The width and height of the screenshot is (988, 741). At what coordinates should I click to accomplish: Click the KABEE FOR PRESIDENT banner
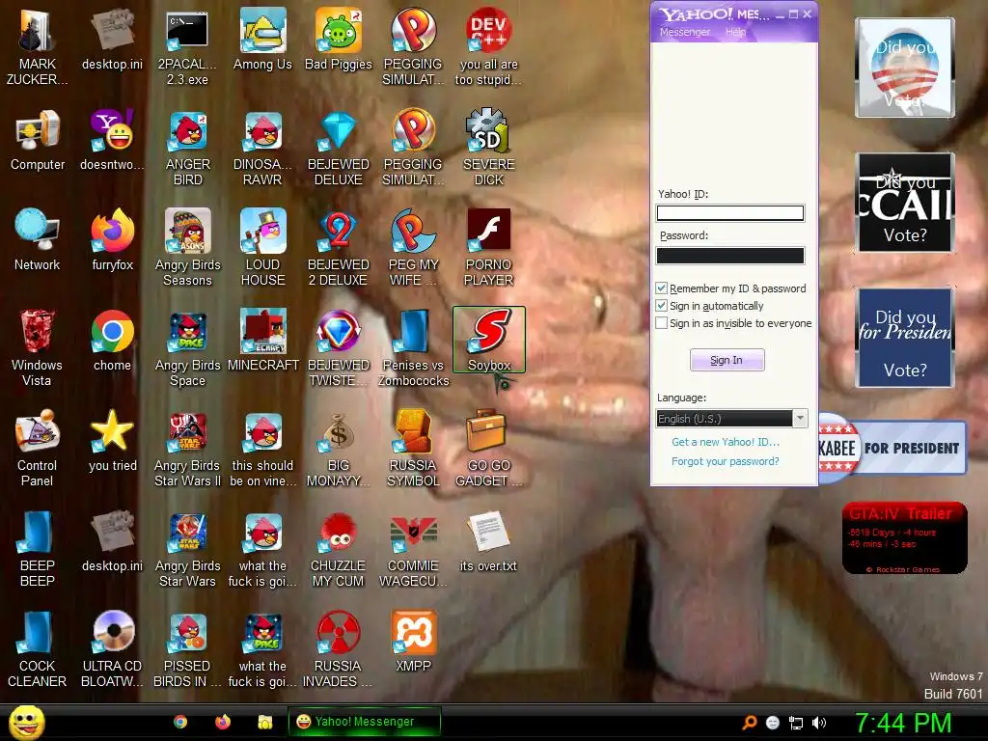892,448
